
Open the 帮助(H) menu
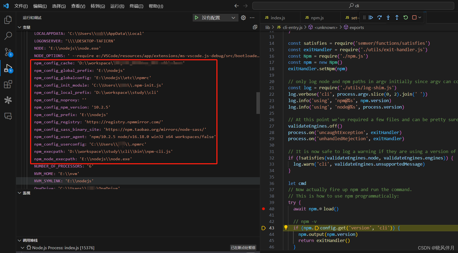tap(156, 6)
